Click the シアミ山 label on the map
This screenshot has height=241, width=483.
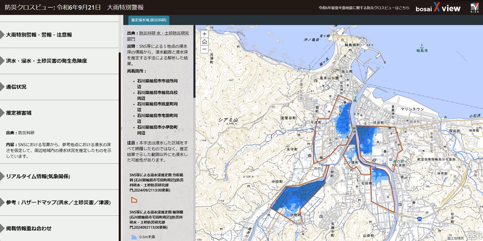(228, 119)
